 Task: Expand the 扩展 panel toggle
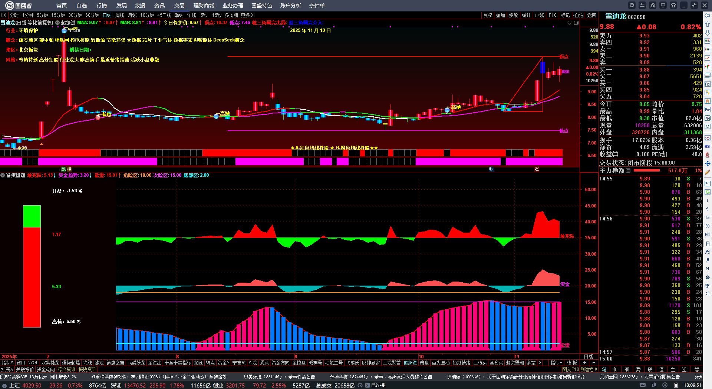point(7,369)
